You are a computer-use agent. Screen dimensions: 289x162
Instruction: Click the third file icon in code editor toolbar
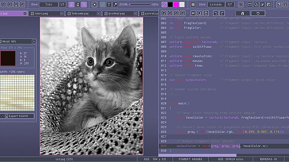(176, 13)
